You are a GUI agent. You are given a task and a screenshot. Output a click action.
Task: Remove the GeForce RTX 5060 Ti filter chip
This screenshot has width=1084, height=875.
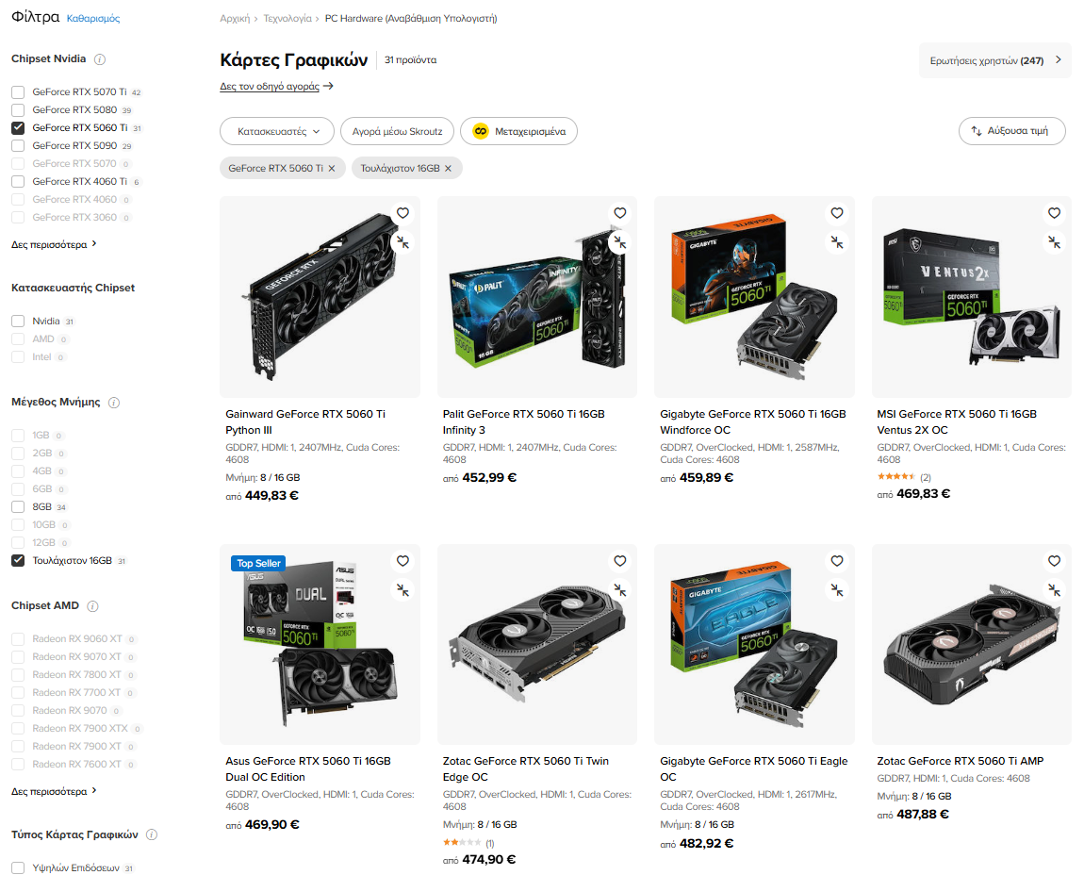332,168
